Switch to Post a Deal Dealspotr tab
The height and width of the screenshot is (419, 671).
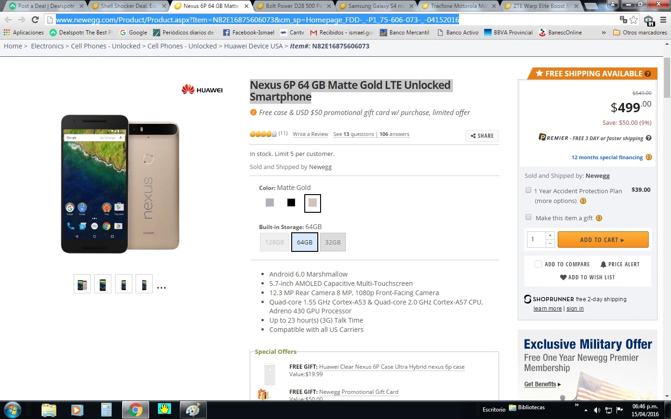[46, 6]
